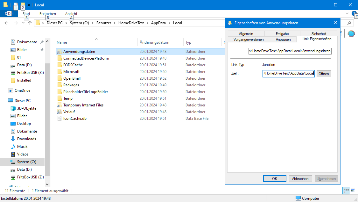Click the Öffnen button
The image size is (358, 202).
(x=324, y=74)
